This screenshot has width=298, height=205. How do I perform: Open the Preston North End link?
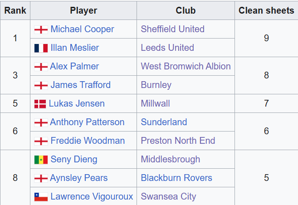(178, 141)
